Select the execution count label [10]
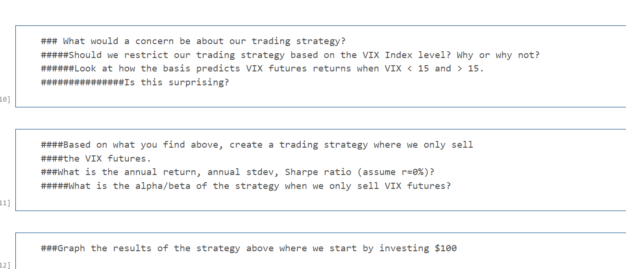This screenshot has width=626, height=269. tap(5, 100)
